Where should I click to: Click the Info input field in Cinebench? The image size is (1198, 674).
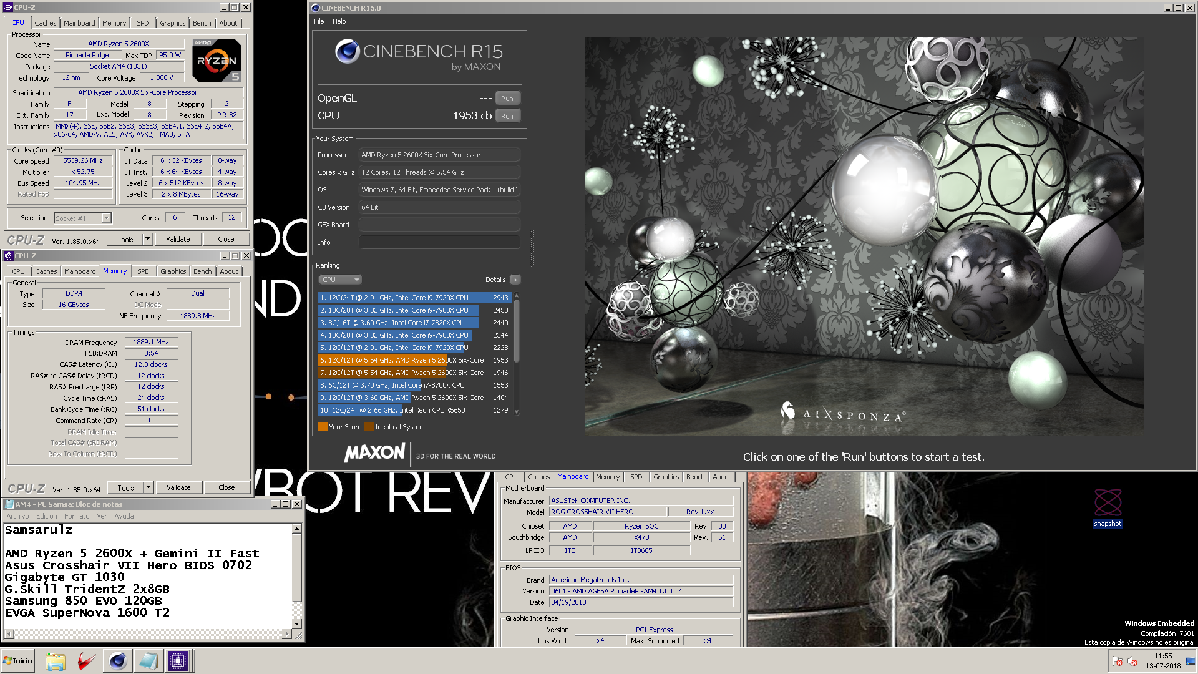[439, 242]
